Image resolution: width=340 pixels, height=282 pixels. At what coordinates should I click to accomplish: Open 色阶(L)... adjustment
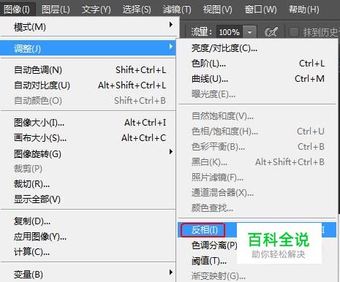click(257, 64)
